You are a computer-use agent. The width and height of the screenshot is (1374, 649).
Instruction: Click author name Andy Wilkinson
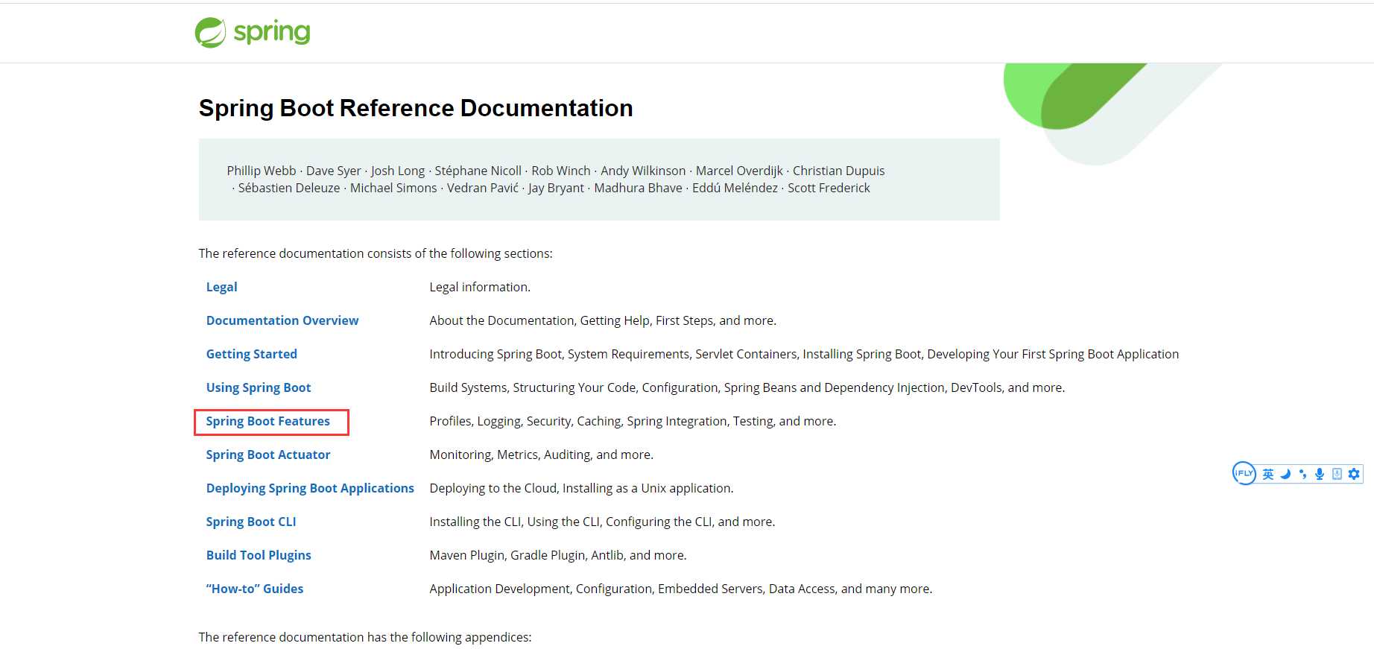click(643, 171)
